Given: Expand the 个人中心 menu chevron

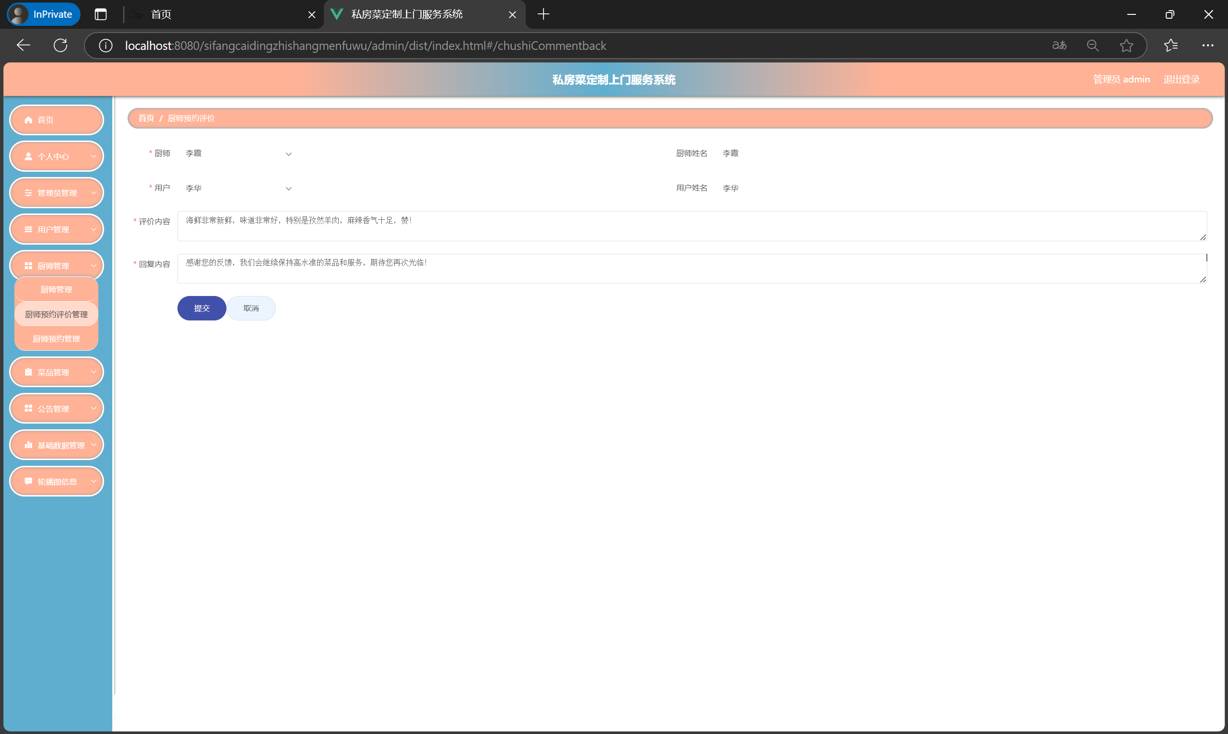Looking at the screenshot, I should 94,156.
